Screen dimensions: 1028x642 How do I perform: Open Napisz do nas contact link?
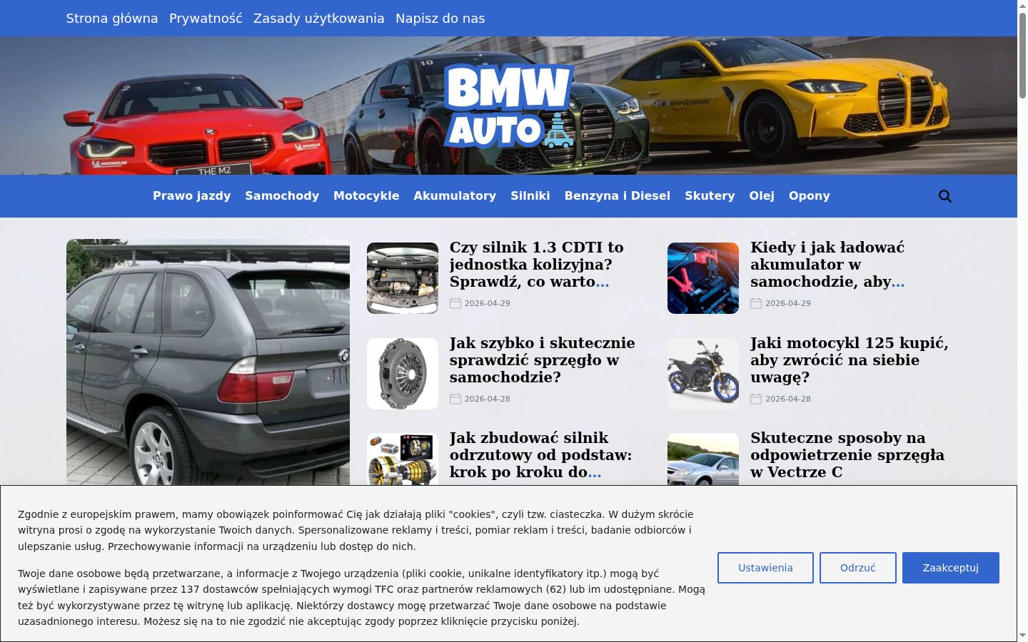440,19
